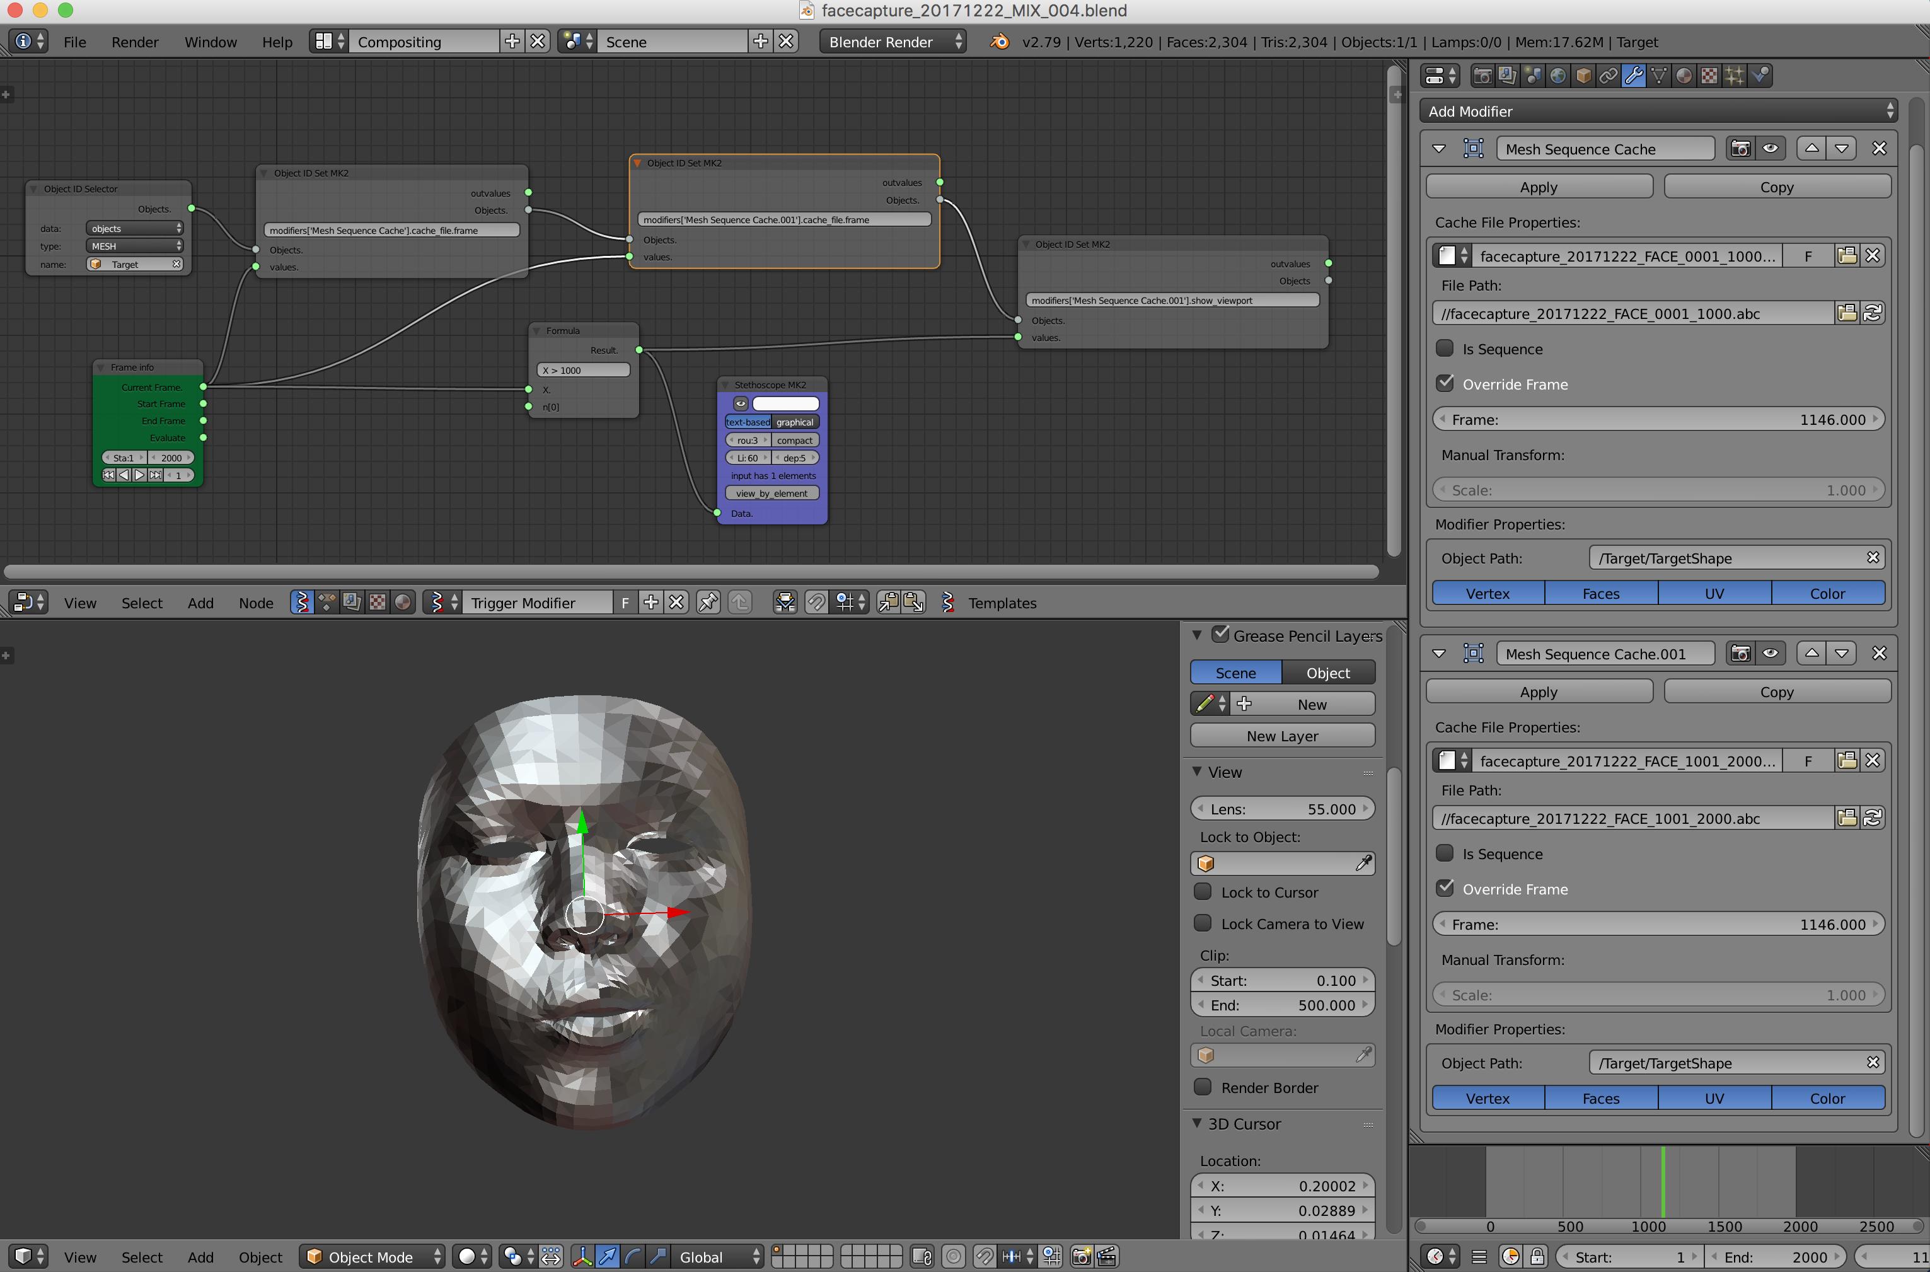Open the Blender Render engine dropdown
The width and height of the screenshot is (1930, 1272).
pyautogui.click(x=893, y=42)
